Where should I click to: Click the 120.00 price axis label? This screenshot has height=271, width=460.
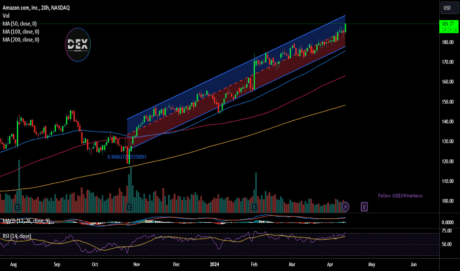click(448, 162)
